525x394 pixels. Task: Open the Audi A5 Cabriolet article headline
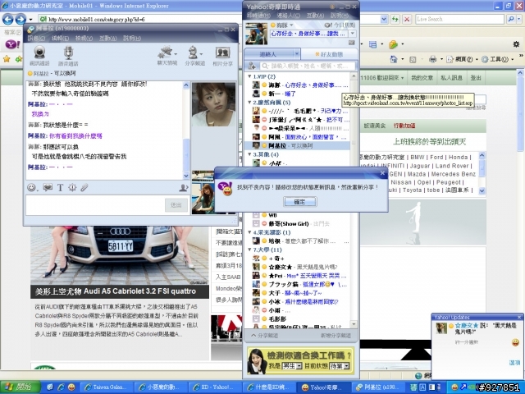coord(116,291)
